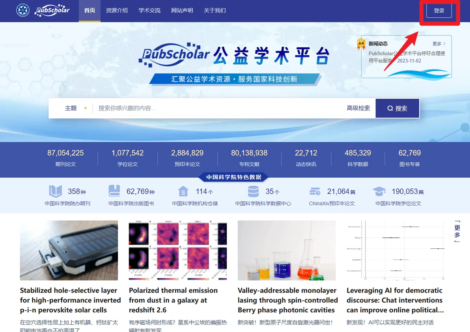The image size is (470, 332).
Task: Click the 登录 login button
Action: (439, 11)
